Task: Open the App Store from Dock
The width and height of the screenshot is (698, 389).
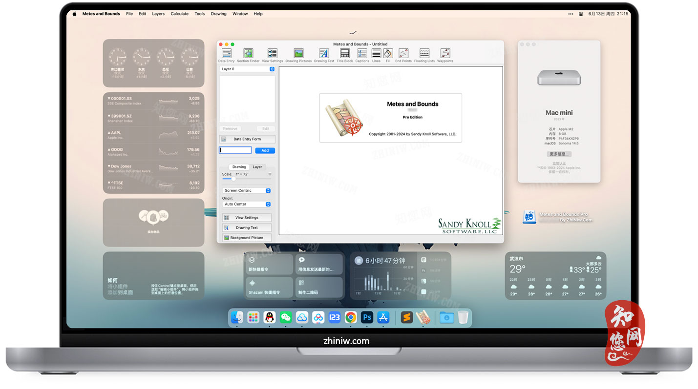Action: click(383, 317)
